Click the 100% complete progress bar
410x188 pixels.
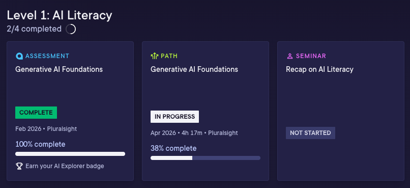tap(70, 154)
